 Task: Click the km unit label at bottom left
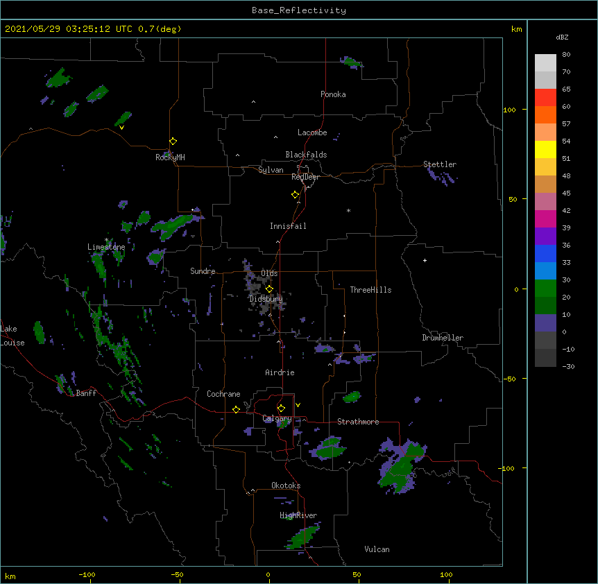(x=10, y=576)
